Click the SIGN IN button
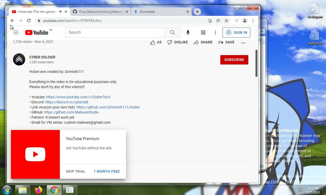Screen dimensions: 326x195 (236, 32)
